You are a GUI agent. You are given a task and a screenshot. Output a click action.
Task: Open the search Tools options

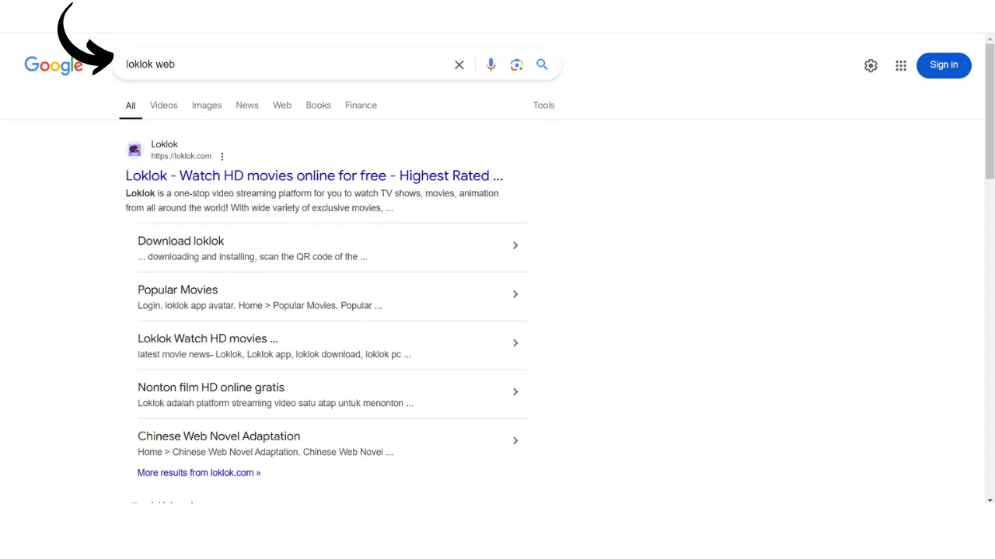[544, 106]
